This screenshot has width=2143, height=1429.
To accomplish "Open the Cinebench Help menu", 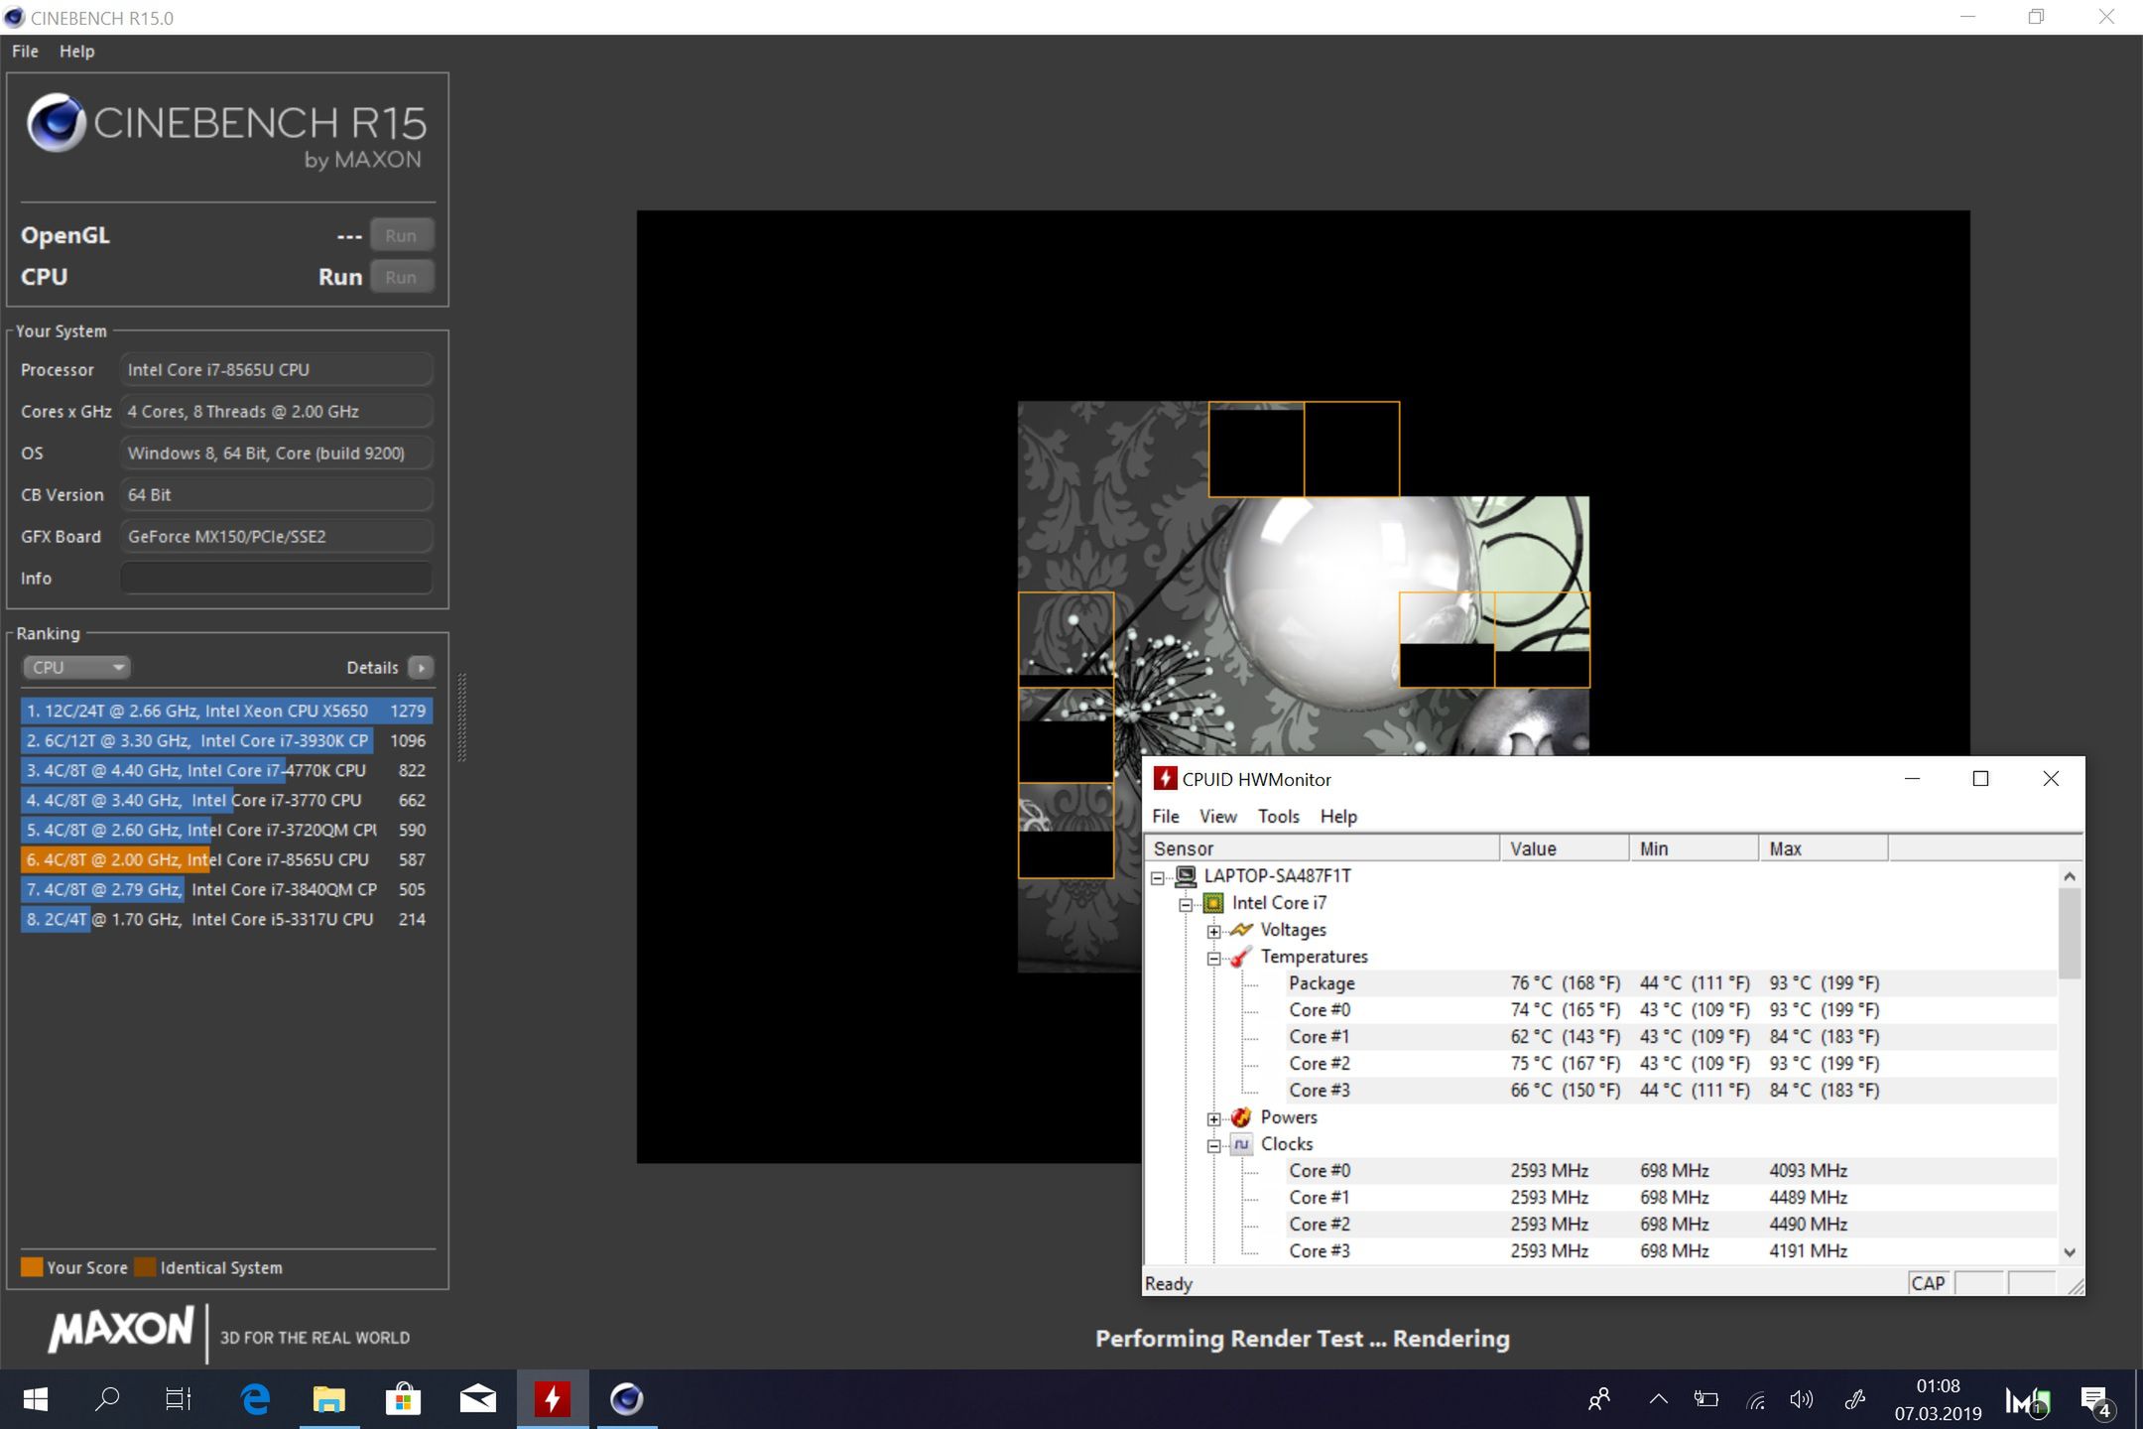I will [x=76, y=51].
